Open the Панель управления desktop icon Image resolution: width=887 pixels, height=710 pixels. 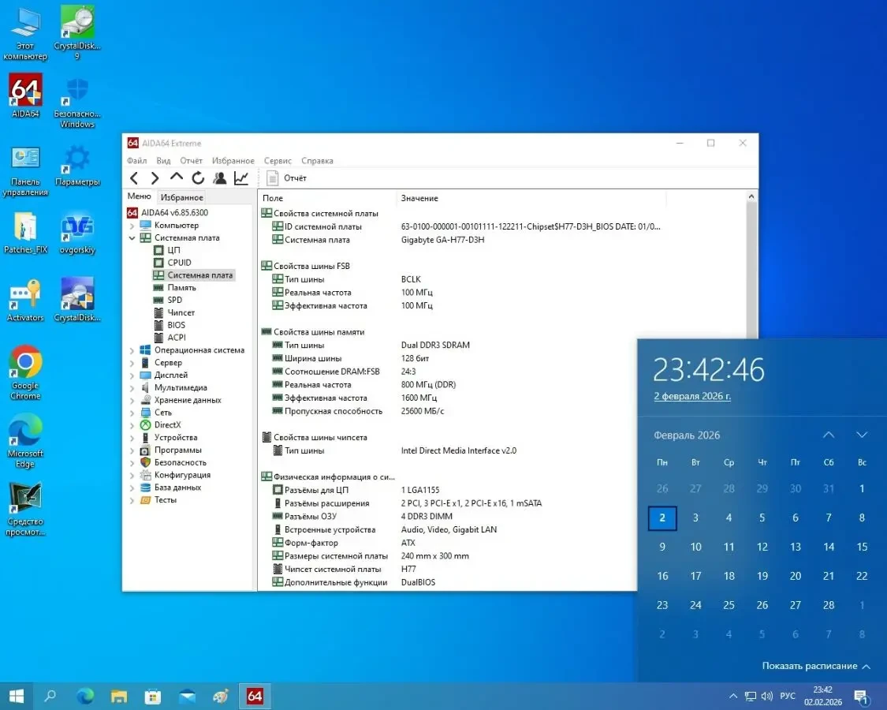25,171
